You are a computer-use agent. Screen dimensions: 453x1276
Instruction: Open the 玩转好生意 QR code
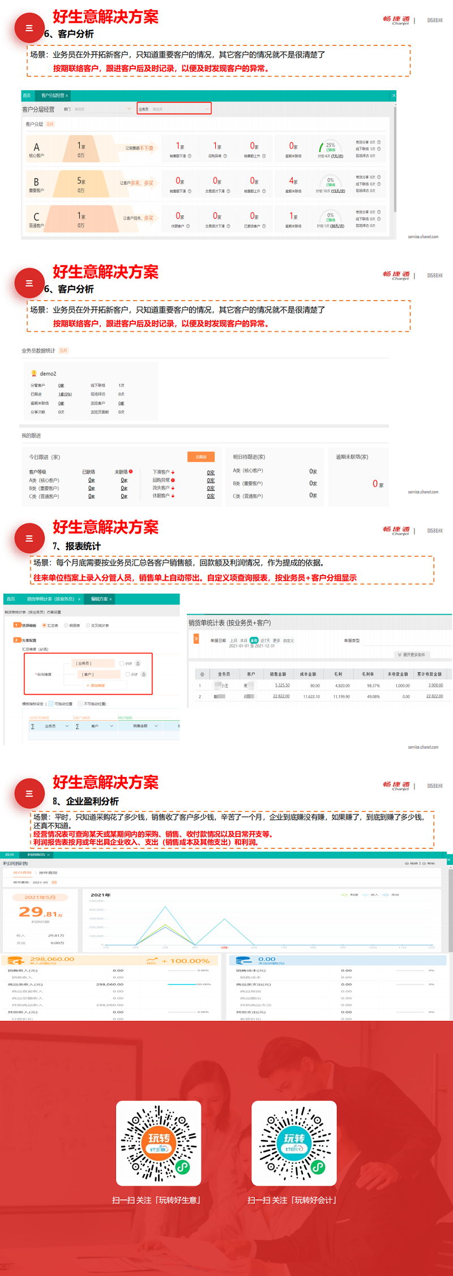159,1143
